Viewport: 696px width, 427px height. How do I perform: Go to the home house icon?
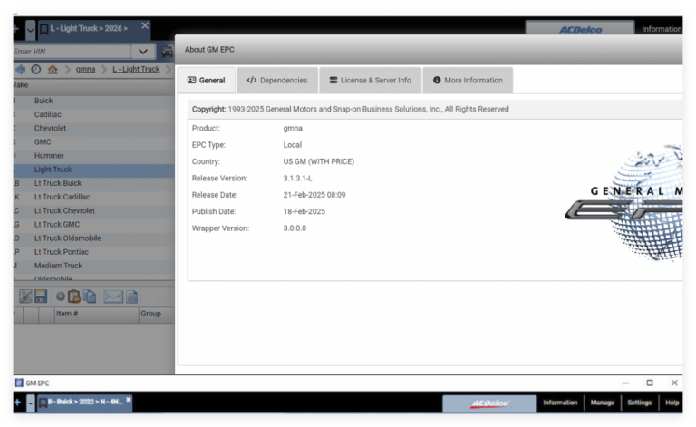[53, 69]
